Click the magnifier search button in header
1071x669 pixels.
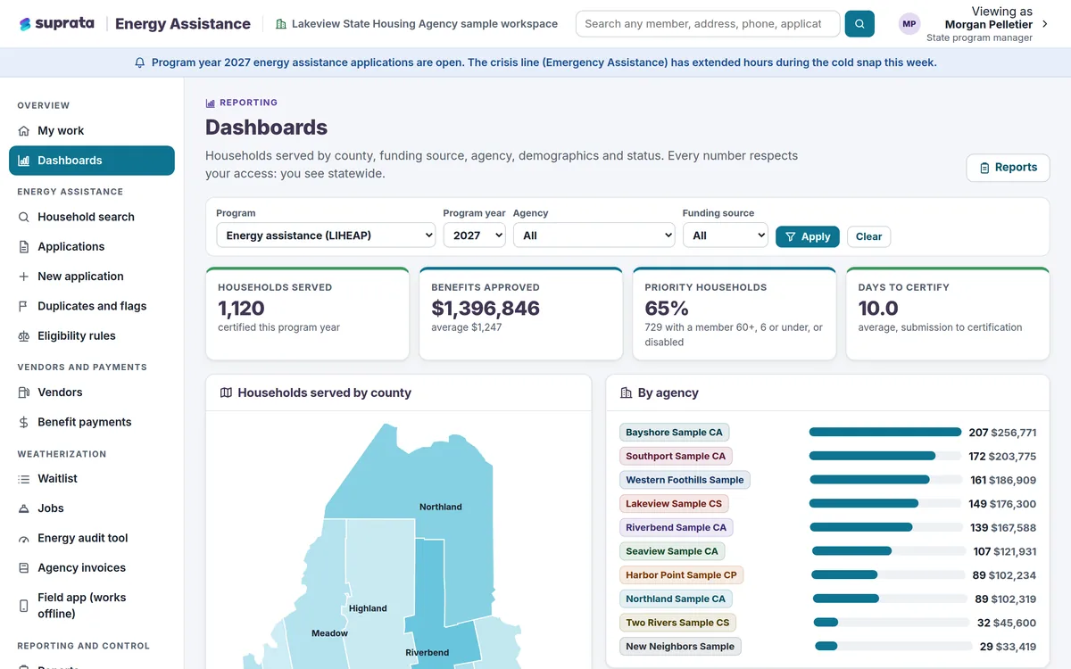coord(859,24)
